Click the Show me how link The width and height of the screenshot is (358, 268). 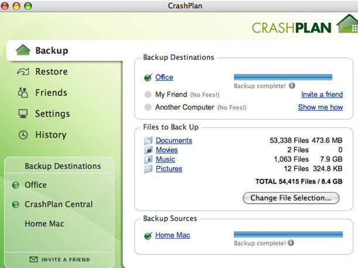321,107
